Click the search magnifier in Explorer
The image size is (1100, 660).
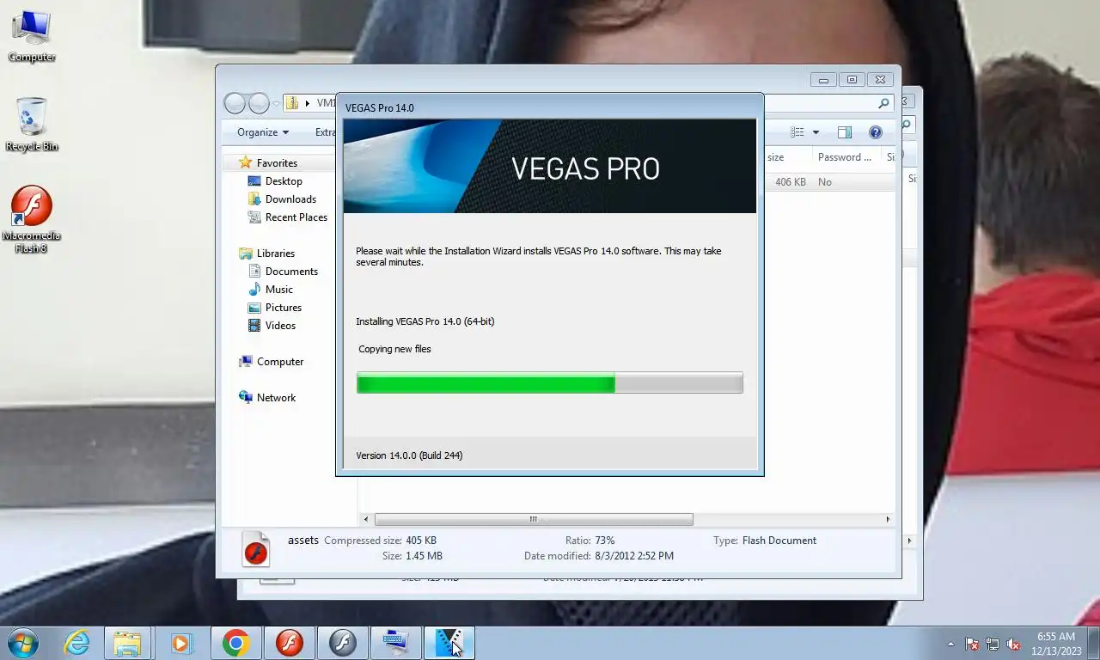click(884, 103)
